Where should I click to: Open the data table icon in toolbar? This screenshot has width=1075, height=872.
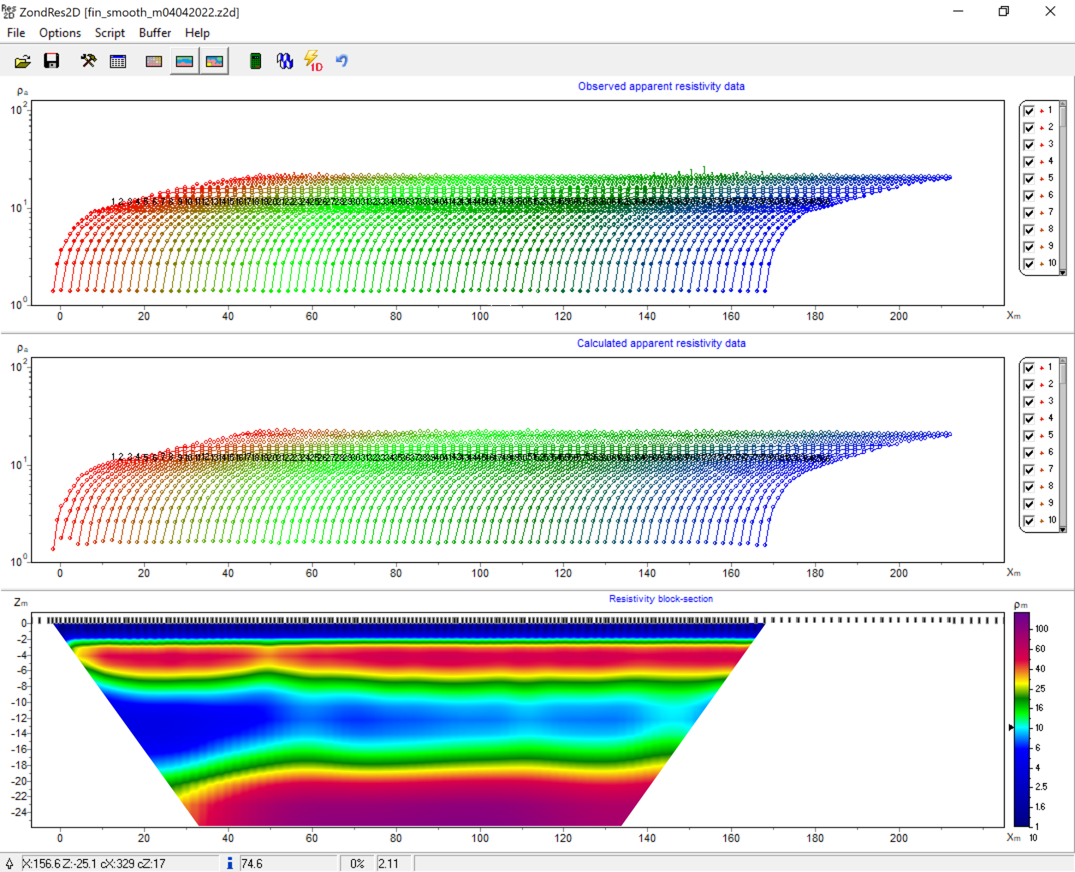click(x=118, y=61)
